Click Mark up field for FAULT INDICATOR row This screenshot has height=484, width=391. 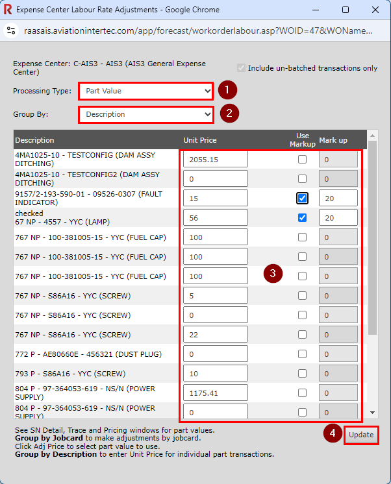[338, 199]
